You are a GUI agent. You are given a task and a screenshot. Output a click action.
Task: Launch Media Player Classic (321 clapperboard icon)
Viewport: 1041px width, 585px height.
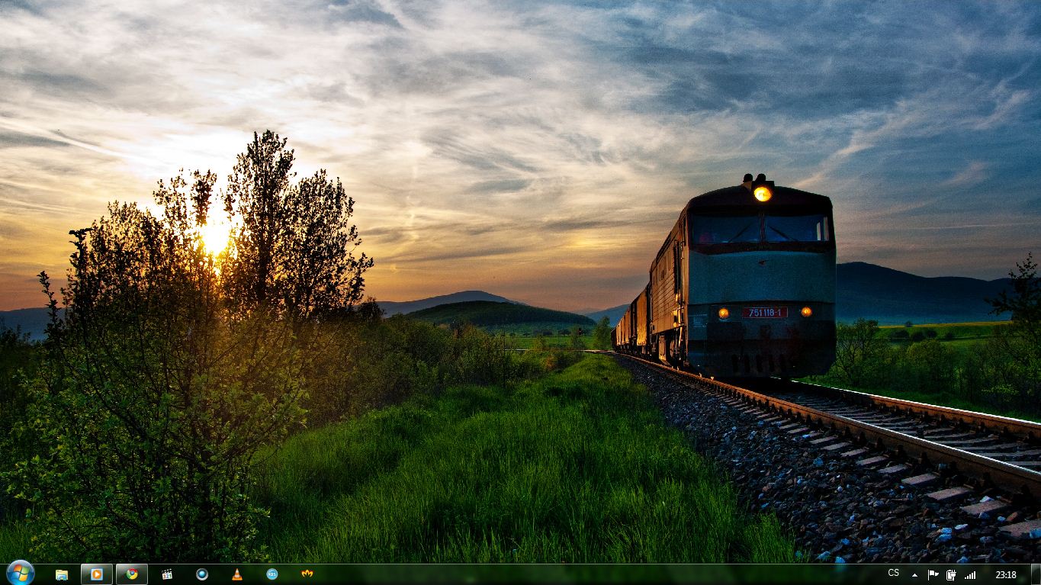click(x=167, y=574)
